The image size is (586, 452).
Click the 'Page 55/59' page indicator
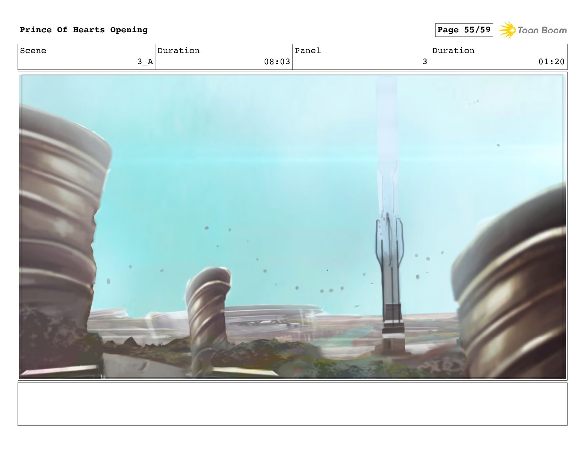tap(464, 30)
